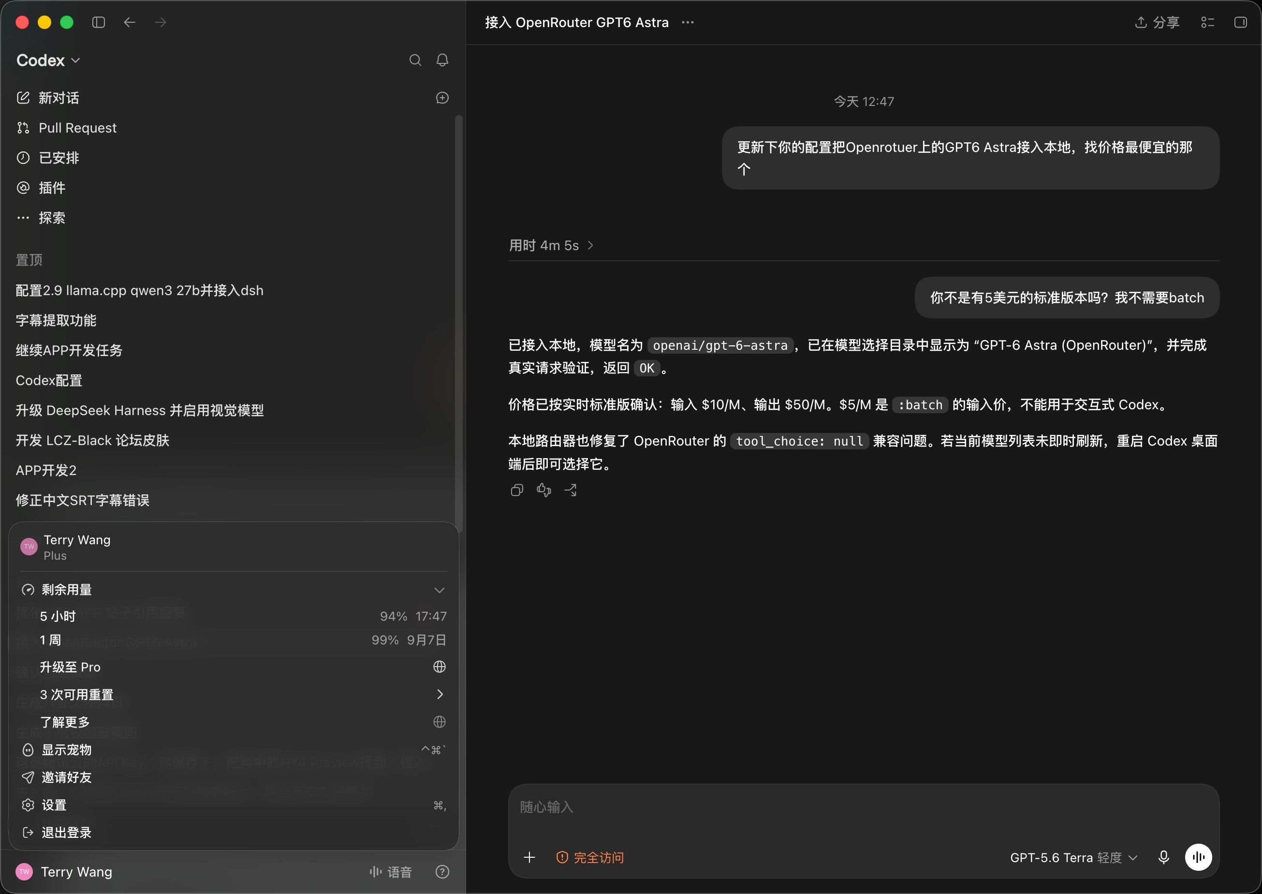
Task: Click the sidebar vertical scrollbar
Action: [458, 323]
